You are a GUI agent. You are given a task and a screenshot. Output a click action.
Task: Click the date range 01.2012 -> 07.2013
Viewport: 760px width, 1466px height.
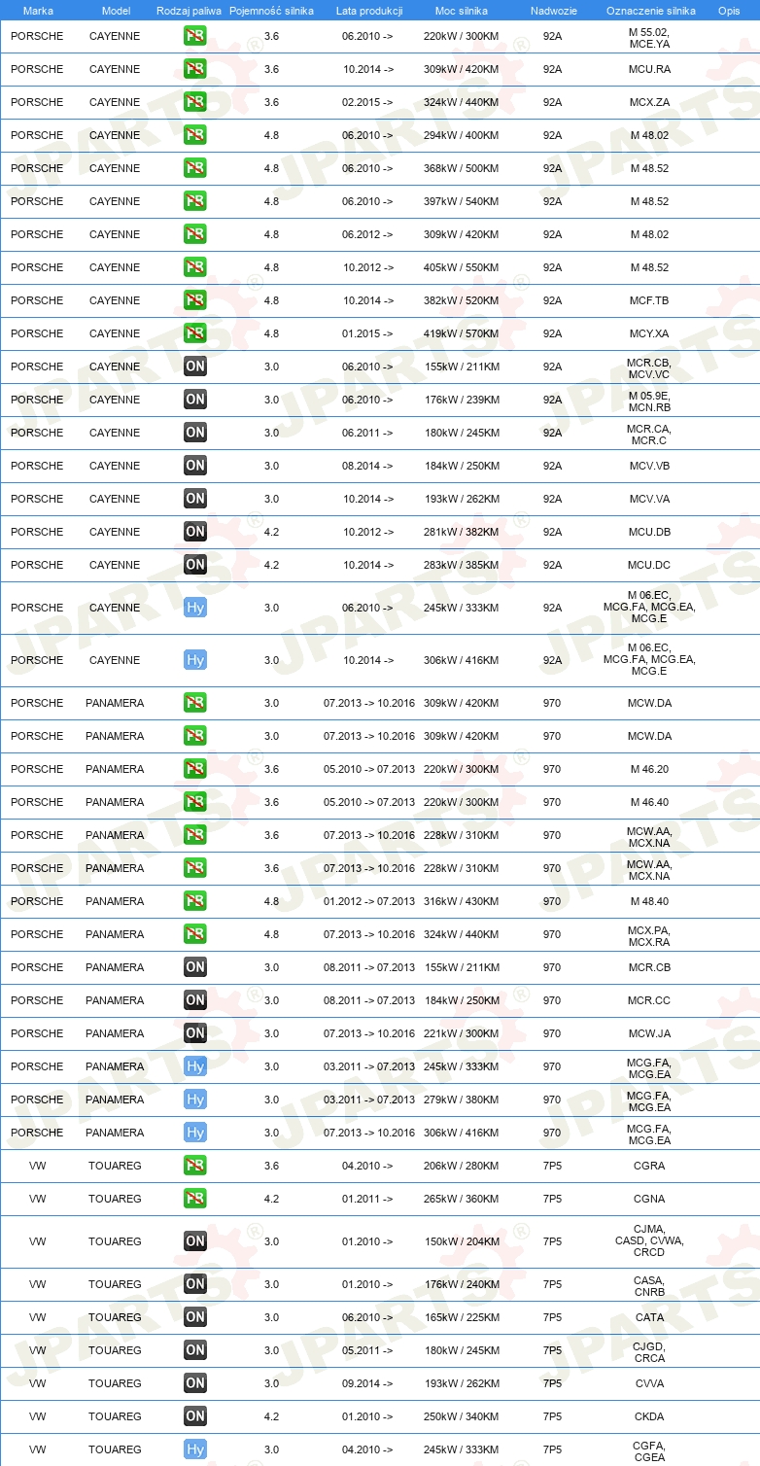[369, 901]
